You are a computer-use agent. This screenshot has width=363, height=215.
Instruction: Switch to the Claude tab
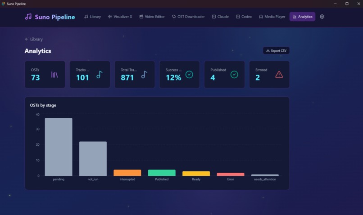[220, 17]
